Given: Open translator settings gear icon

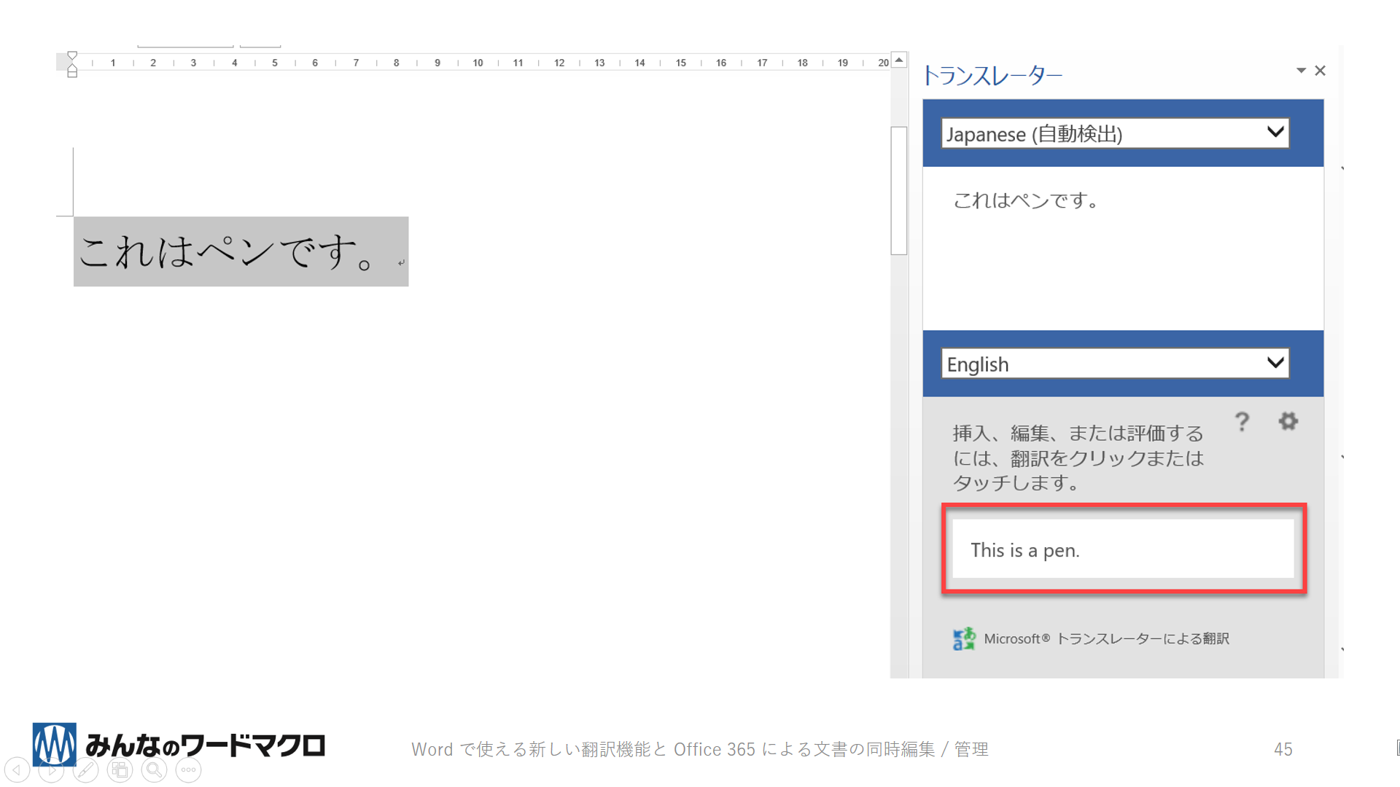Looking at the screenshot, I should click(1288, 421).
